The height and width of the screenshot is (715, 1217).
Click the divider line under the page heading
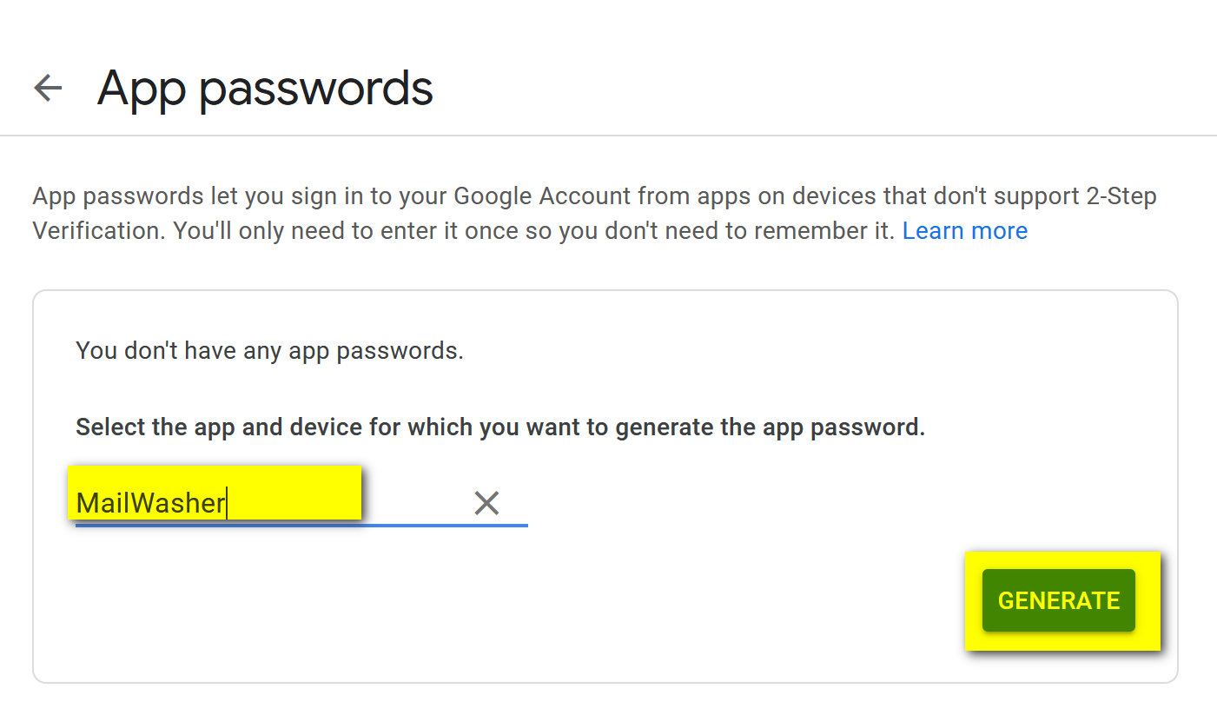click(608, 136)
